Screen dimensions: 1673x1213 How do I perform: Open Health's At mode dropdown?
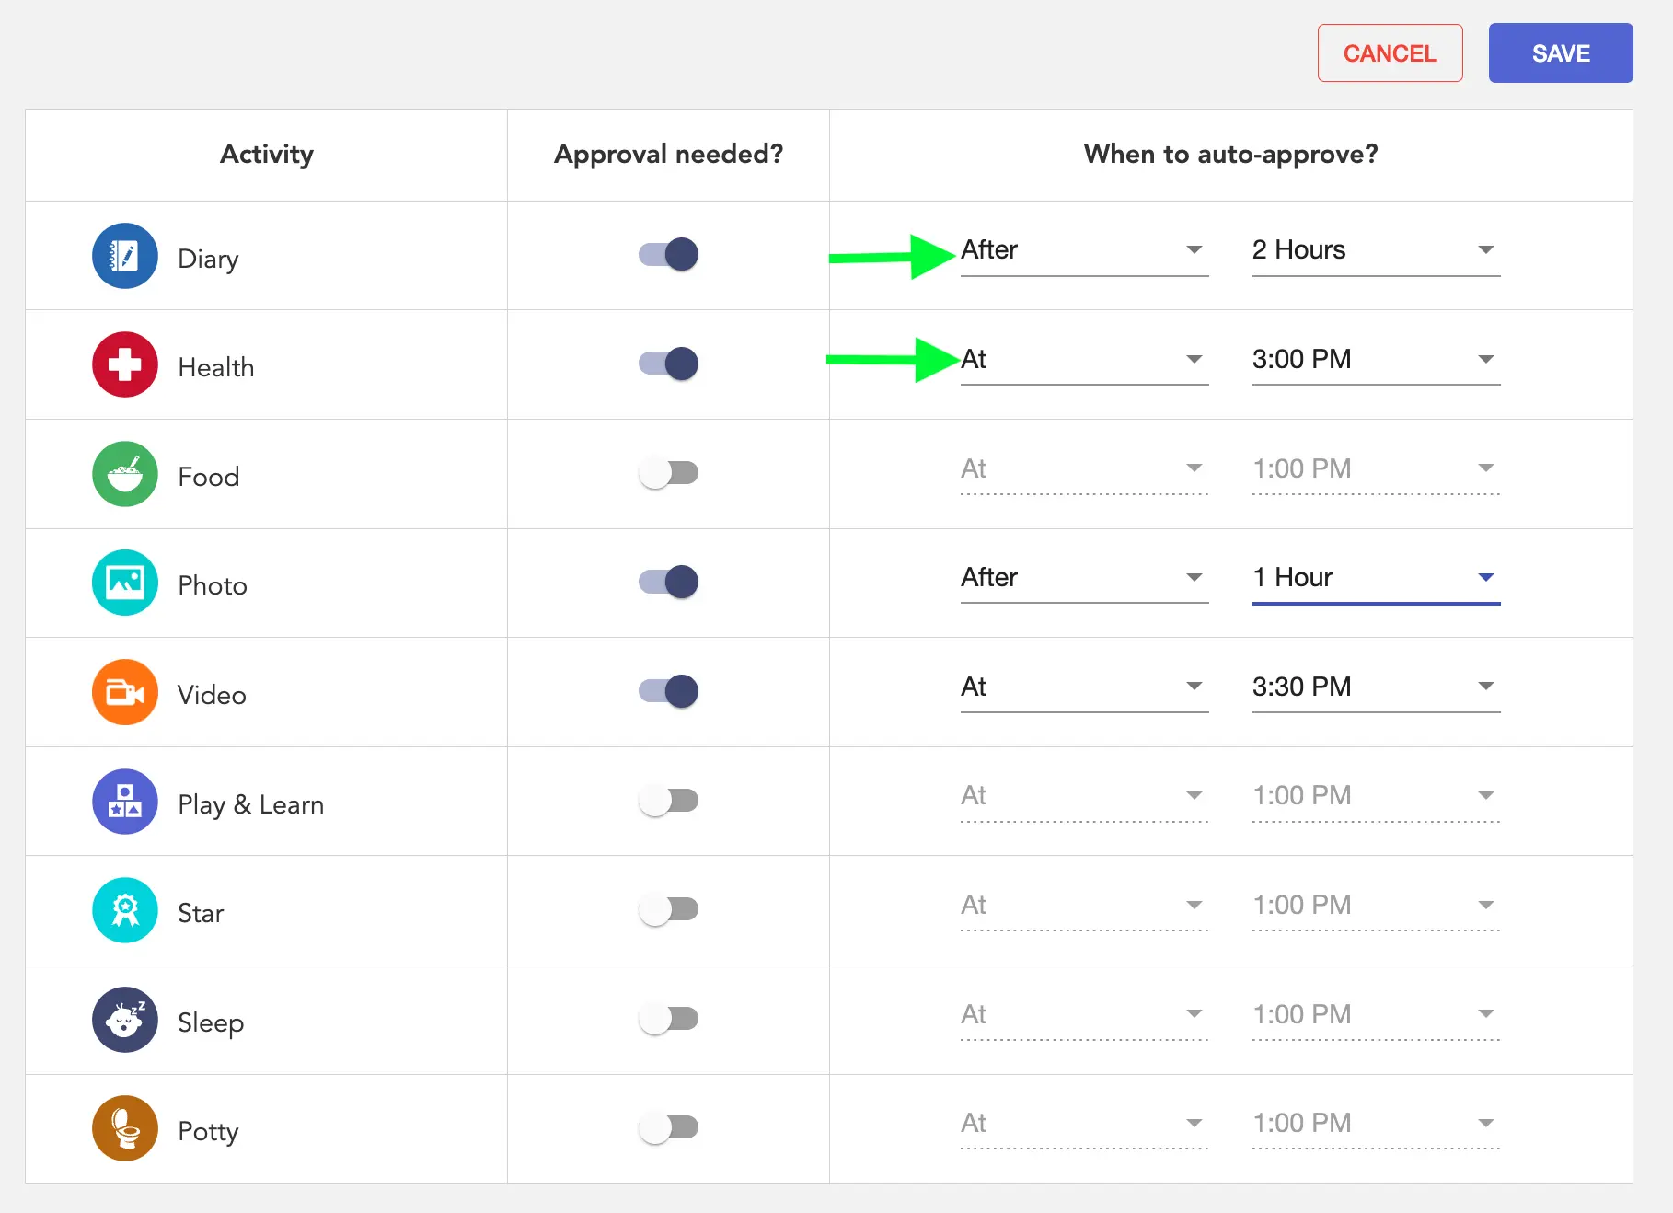pos(1084,360)
